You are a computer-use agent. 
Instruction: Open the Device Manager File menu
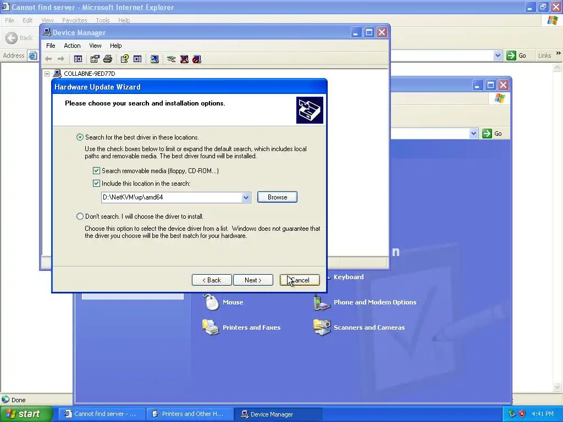[51, 46]
